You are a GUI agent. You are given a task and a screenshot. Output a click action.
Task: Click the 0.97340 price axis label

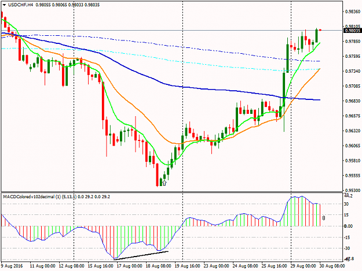point(353,71)
